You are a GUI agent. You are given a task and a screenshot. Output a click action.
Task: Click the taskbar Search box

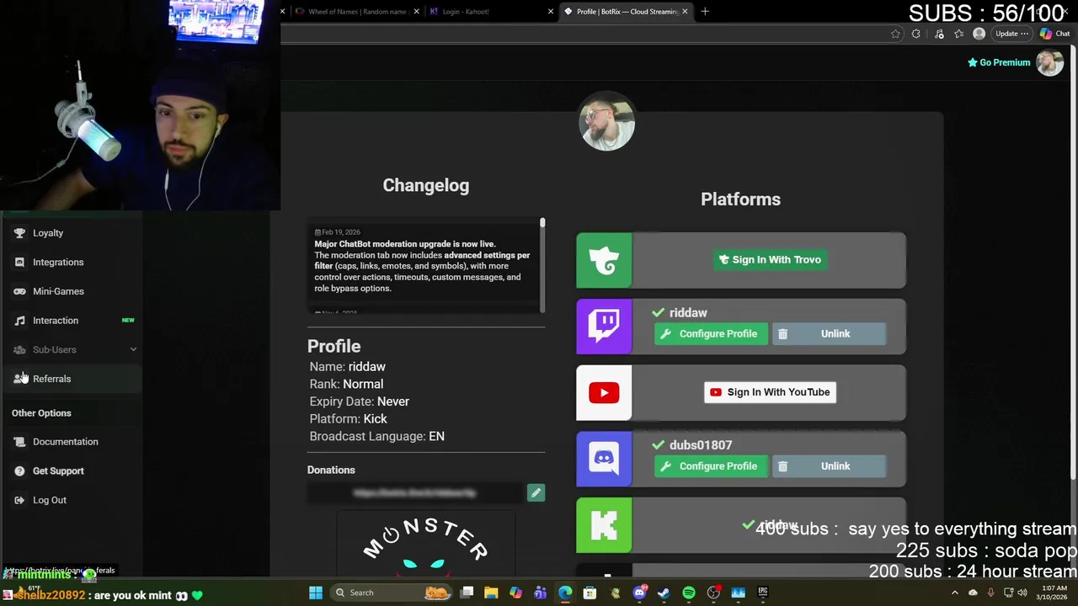[x=392, y=593]
